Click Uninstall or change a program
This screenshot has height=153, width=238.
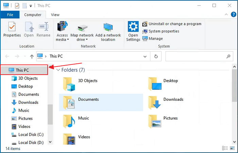tap(172, 24)
